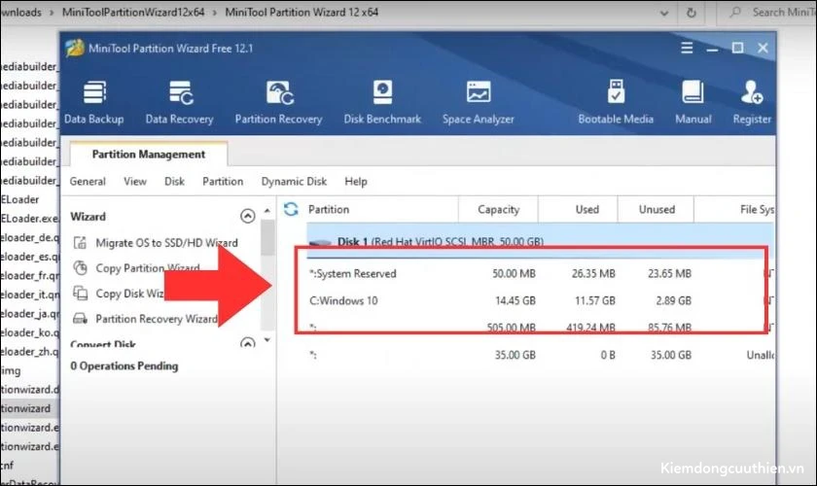Viewport: 817px width, 486px height.
Task: Select the 505.00 MB partition row
Action: click(x=541, y=328)
